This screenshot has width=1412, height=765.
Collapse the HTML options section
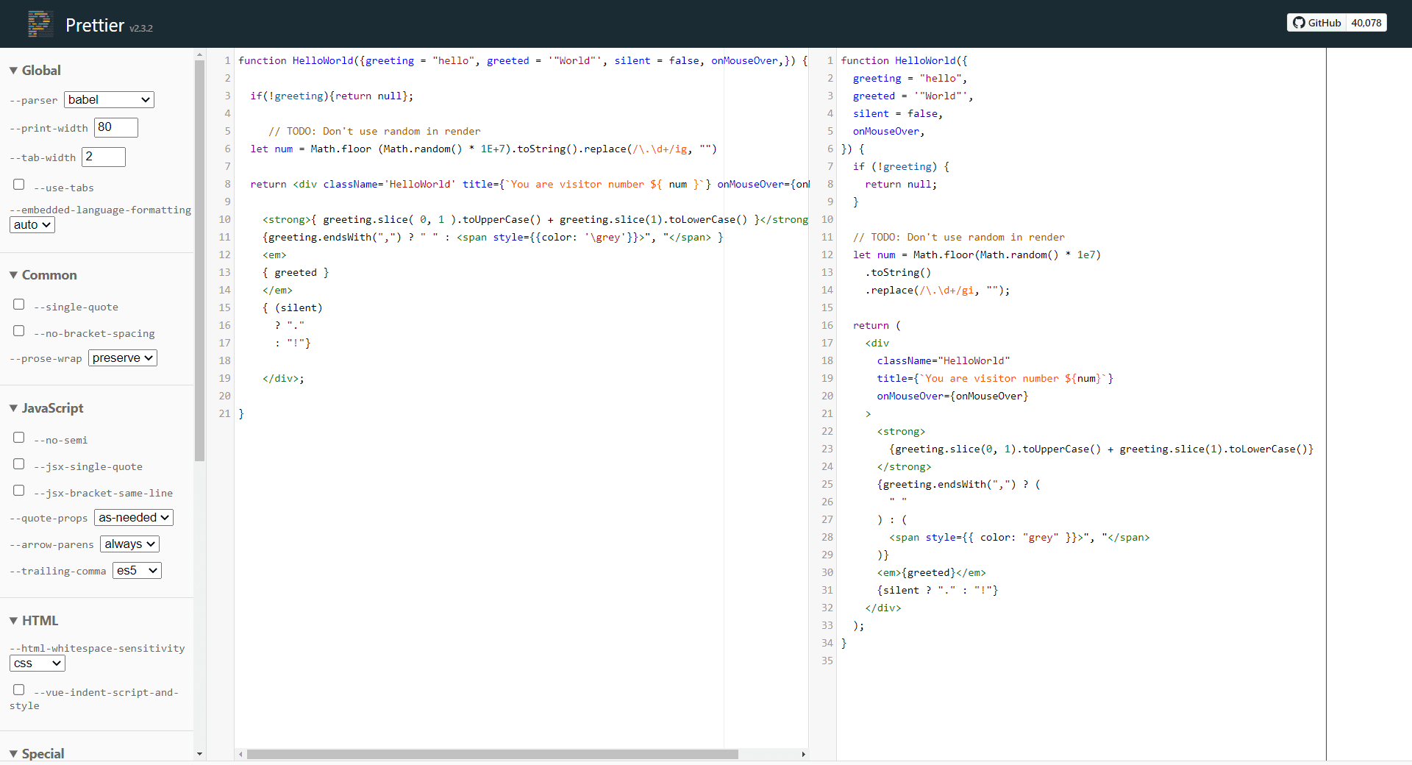click(x=33, y=621)
